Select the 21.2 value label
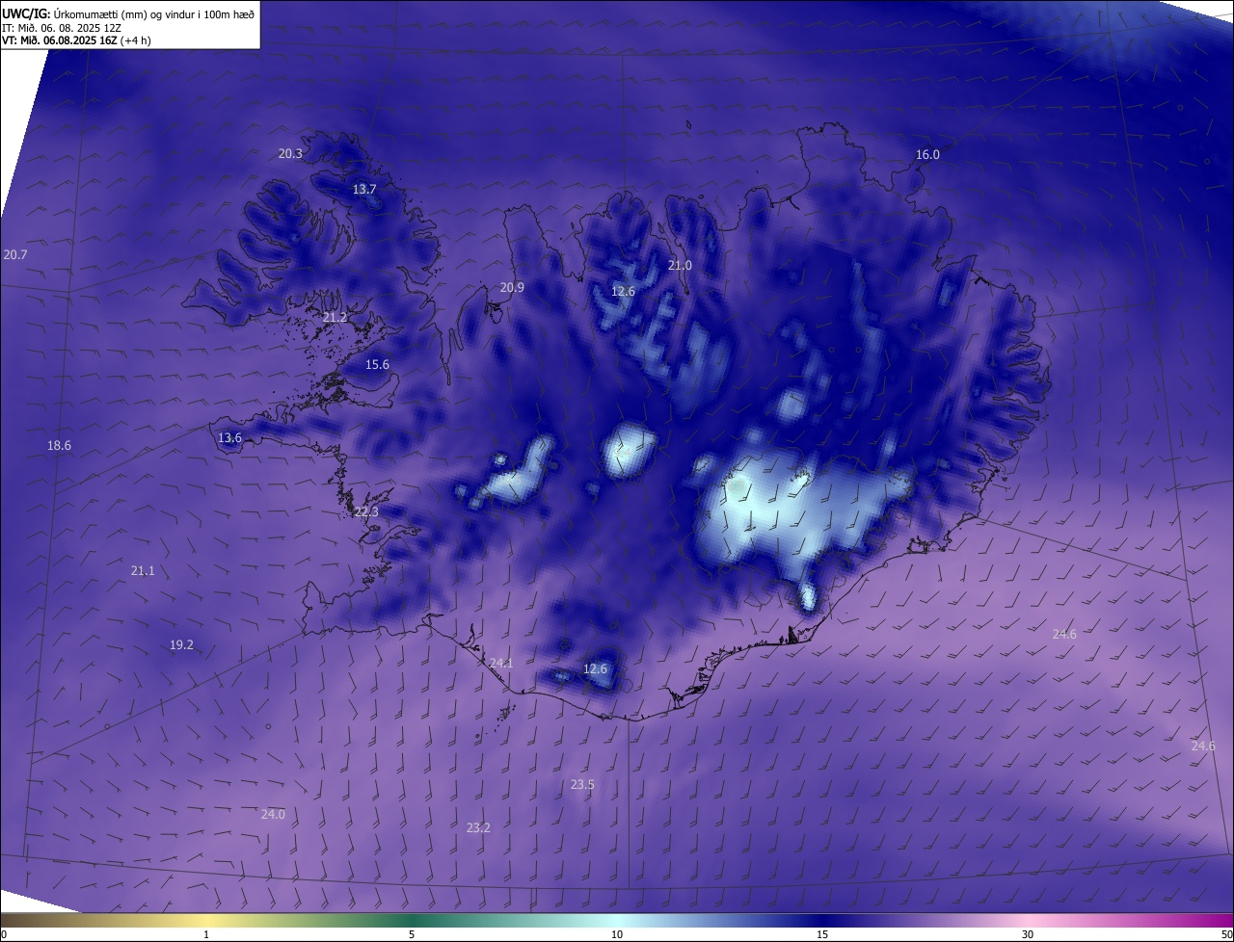This screenshot has height=942, width=1234. 335,317
